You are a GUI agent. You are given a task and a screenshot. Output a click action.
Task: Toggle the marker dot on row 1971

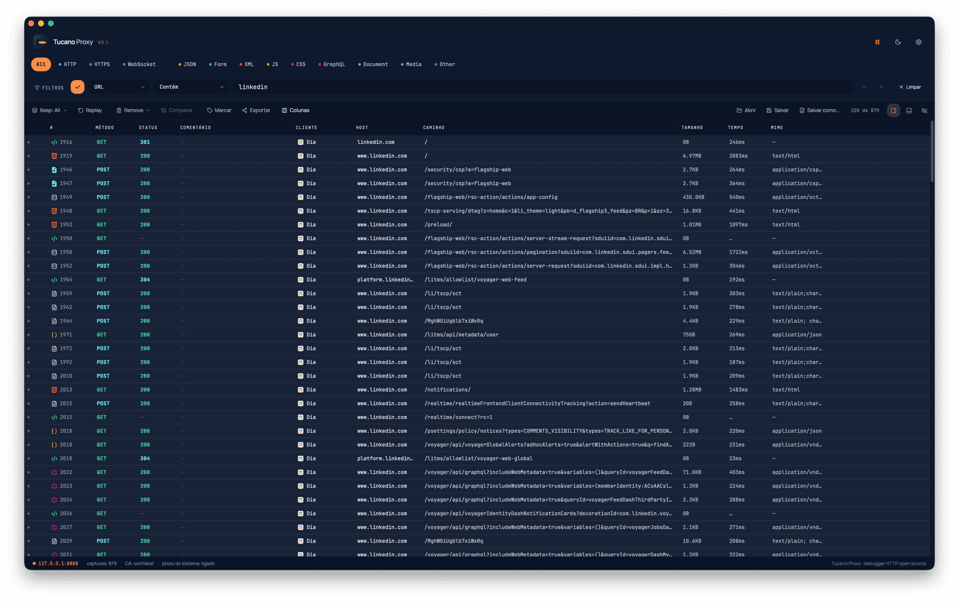coord(29,335)
